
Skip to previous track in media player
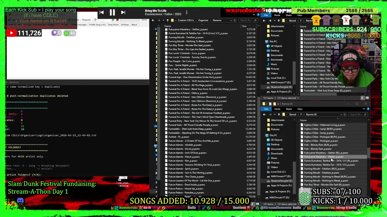click(x=102, y=12)
